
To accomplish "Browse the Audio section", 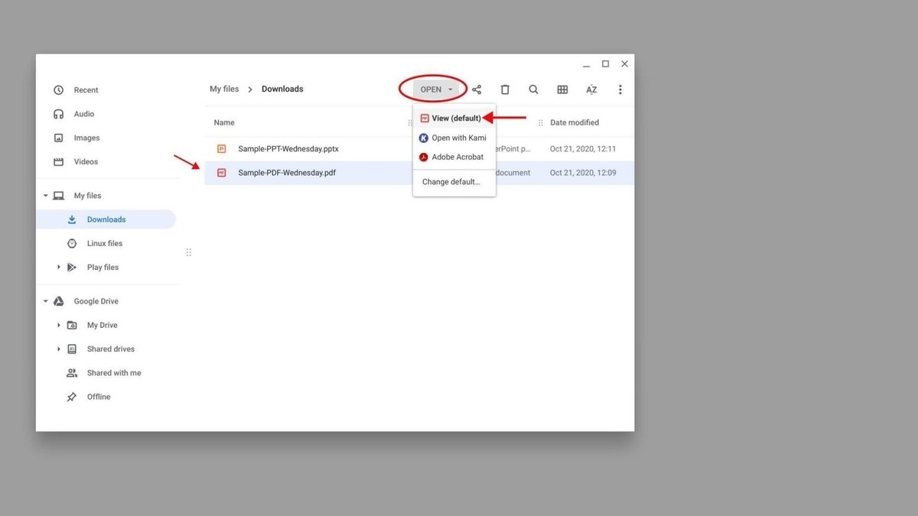I will 83,113.
